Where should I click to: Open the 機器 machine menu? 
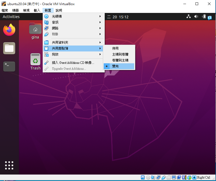(15, 10)
